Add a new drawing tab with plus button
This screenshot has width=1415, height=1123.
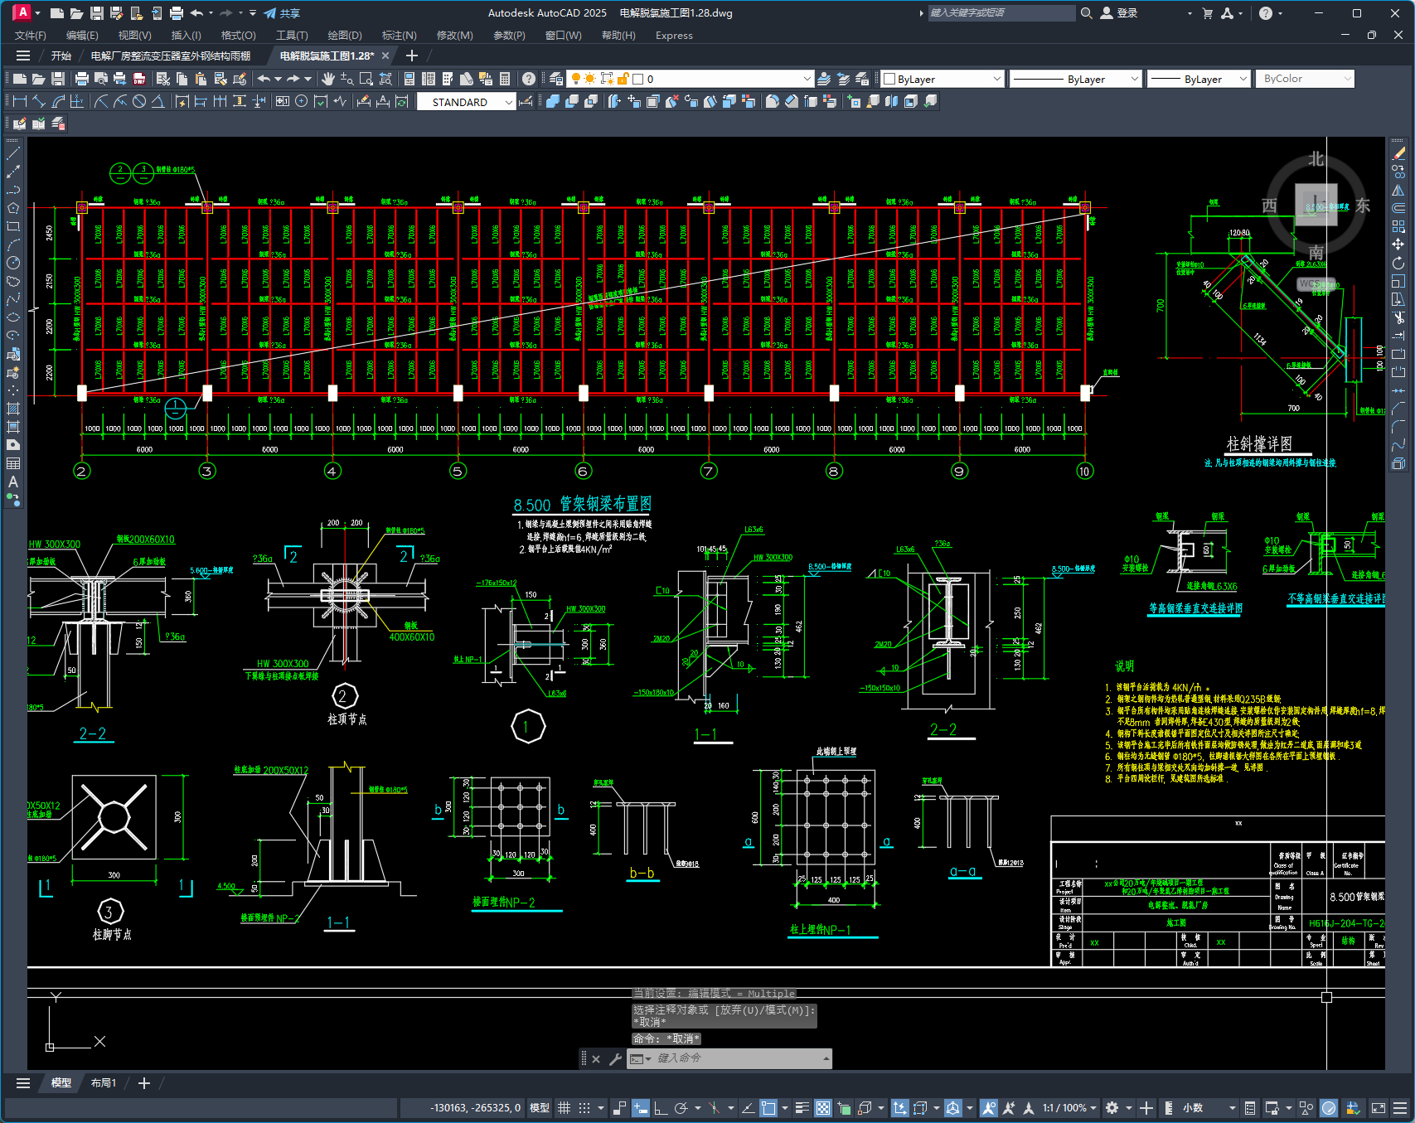pyautogui.click(x=411, y=56)
